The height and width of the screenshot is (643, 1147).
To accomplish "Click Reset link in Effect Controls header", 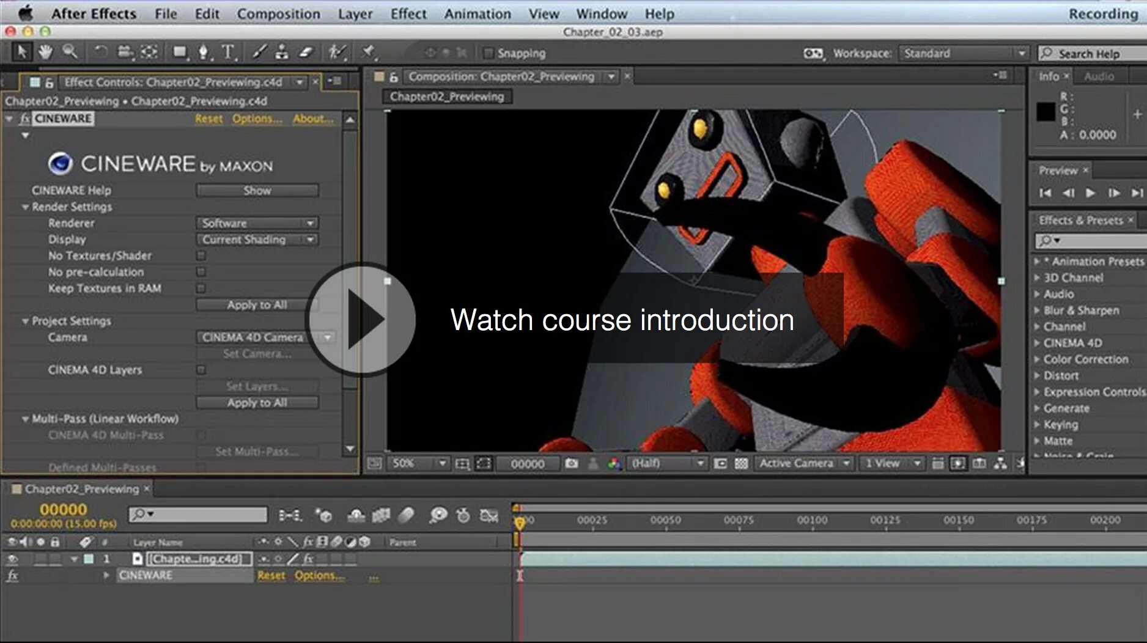I will click(208, 119).
